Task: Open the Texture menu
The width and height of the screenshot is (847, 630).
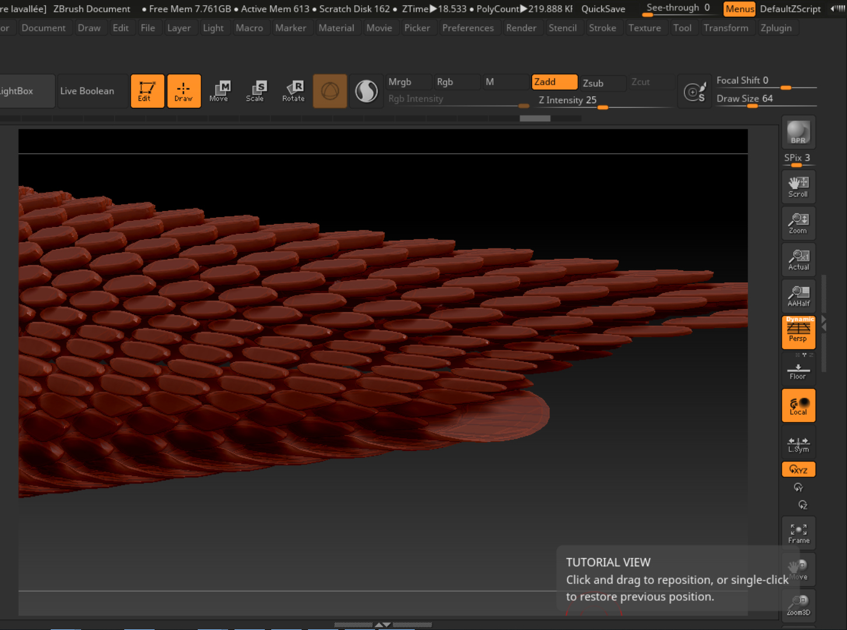Action: 645,28
